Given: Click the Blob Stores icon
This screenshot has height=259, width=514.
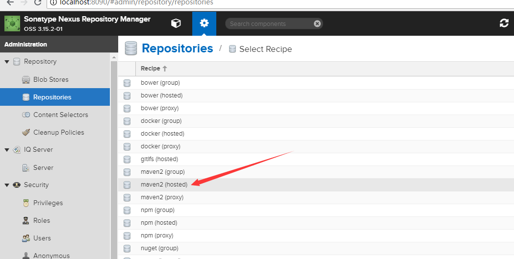Looking at the screenshot, I should coord(26,80).
